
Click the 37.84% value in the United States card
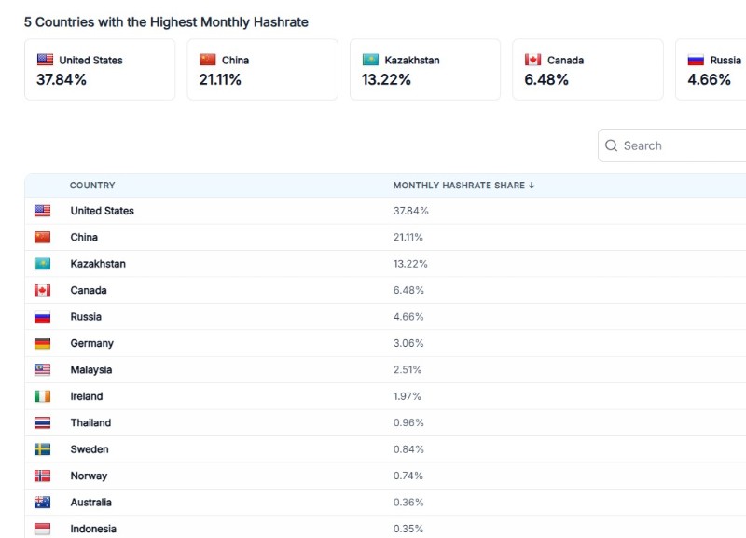(x=62, y=79)
